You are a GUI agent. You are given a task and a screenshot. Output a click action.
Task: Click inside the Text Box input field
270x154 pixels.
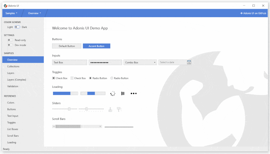pos(69,62)
